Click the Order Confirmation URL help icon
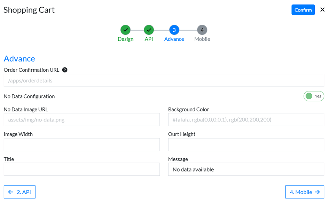The width and height of the screenshot is (328, 205). tap(65, 70)
